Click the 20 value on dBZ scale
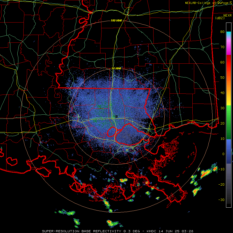This screenshot has height=233, width=233. 222,123
